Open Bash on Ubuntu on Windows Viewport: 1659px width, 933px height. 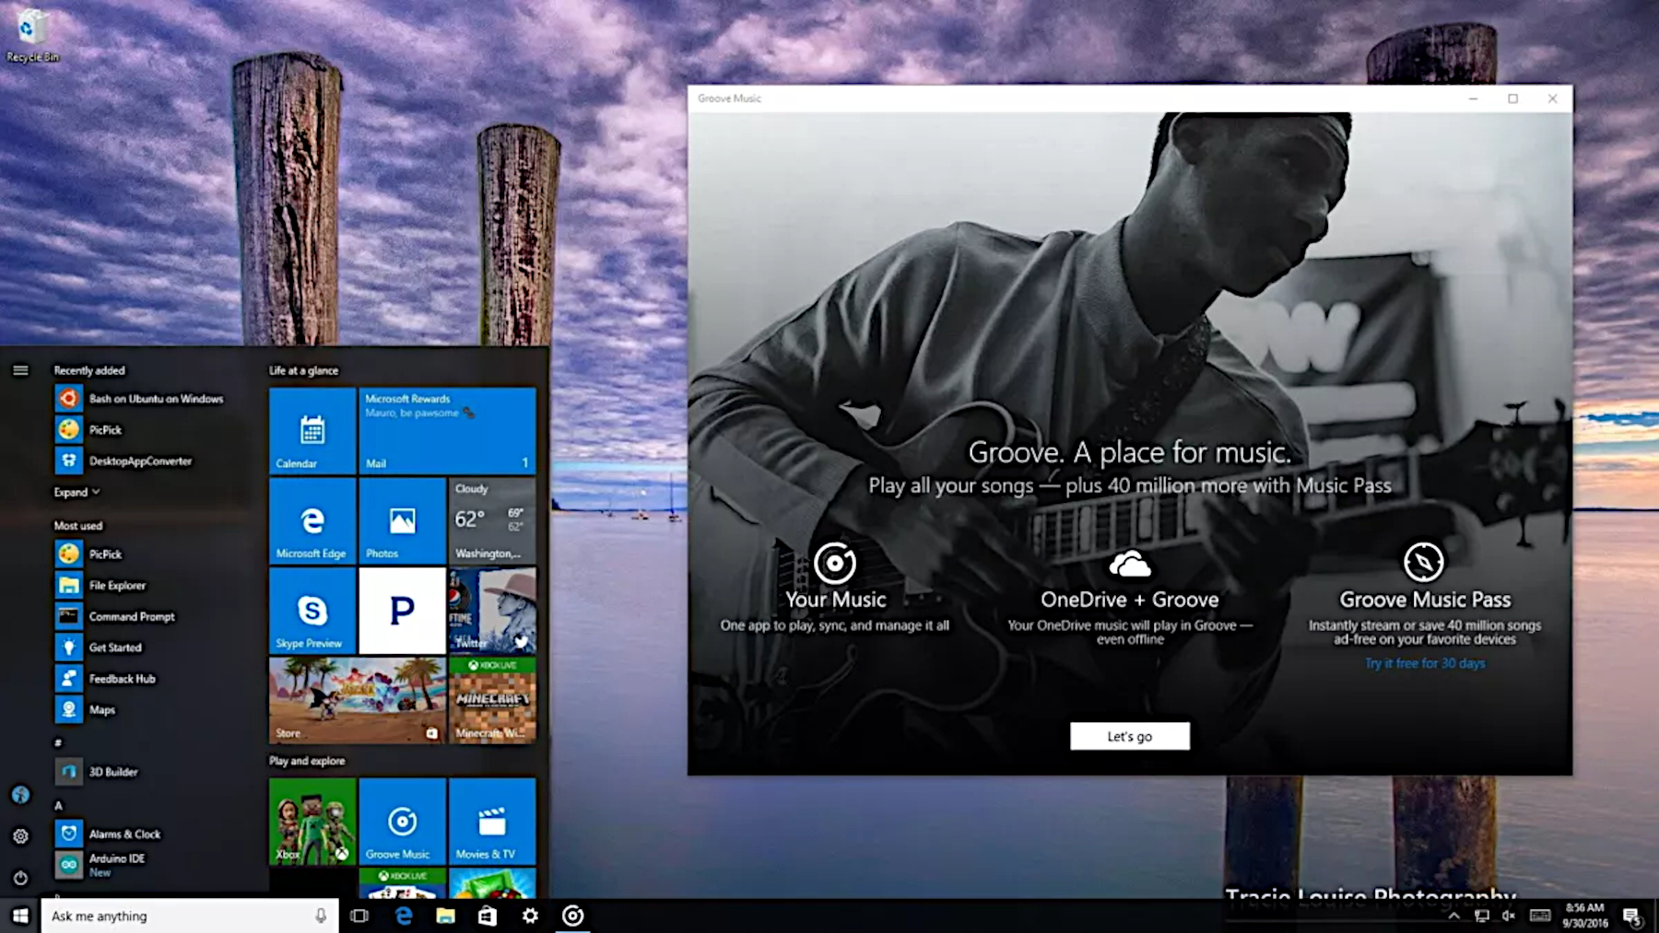pos(140,399)
